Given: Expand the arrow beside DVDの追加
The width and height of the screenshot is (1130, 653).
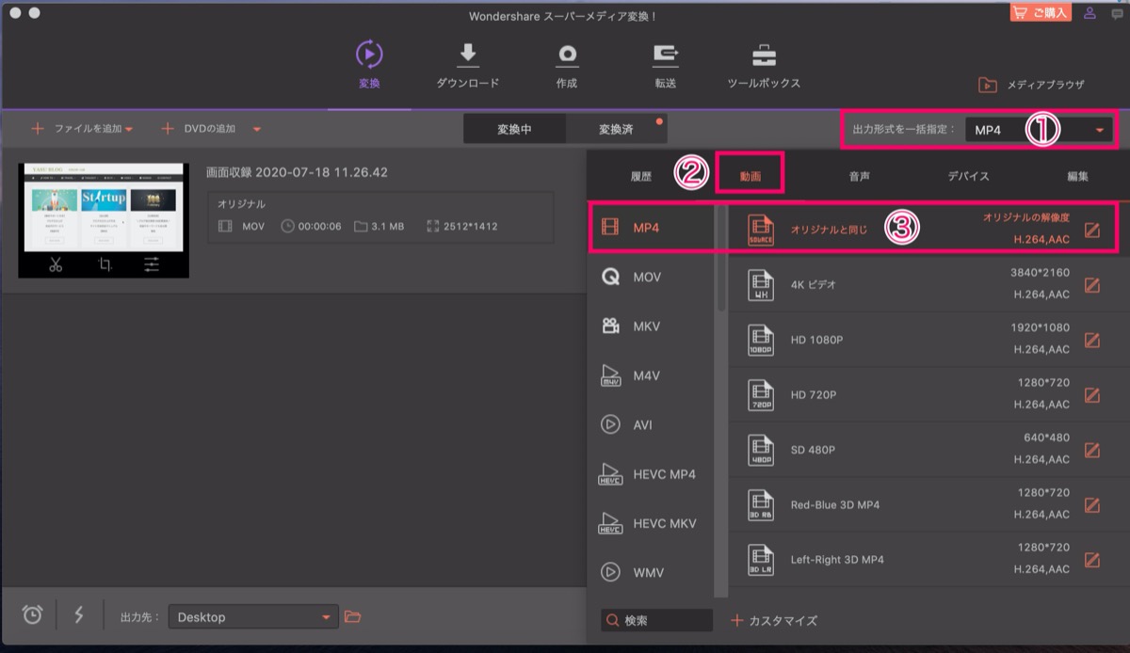Looking at the screenshot, I should (x=256, y=129).
